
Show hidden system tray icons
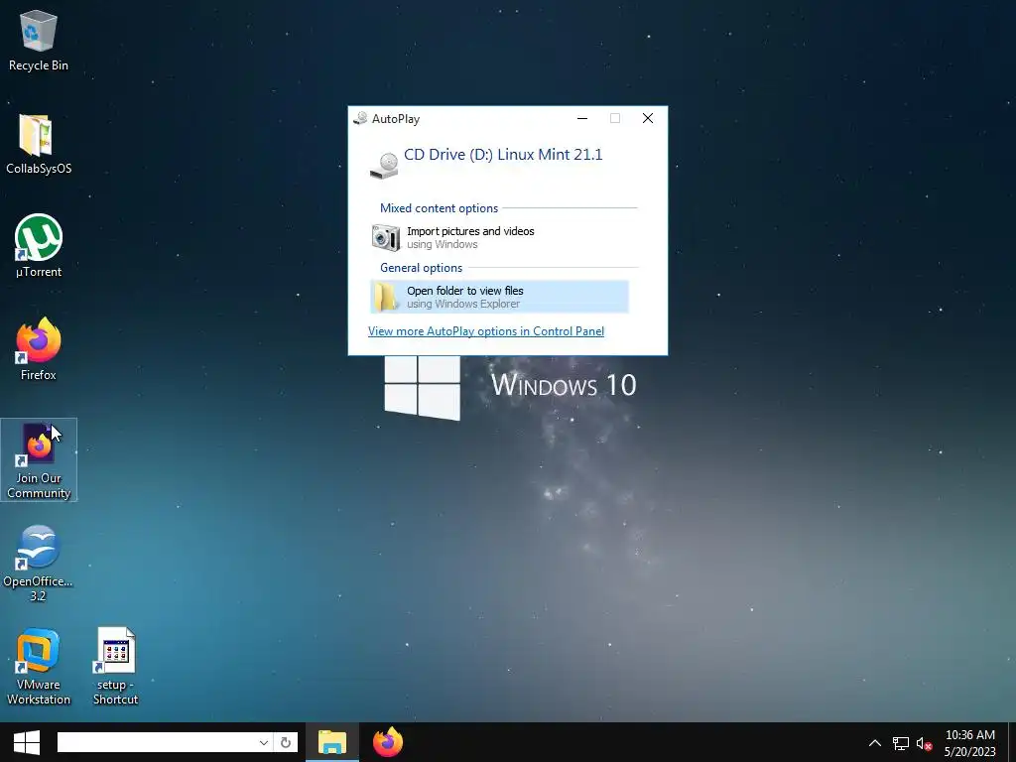point(875,742)
